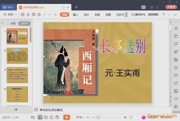
Task: Start slideshow with orange play button
Action: tap(67, 117)
